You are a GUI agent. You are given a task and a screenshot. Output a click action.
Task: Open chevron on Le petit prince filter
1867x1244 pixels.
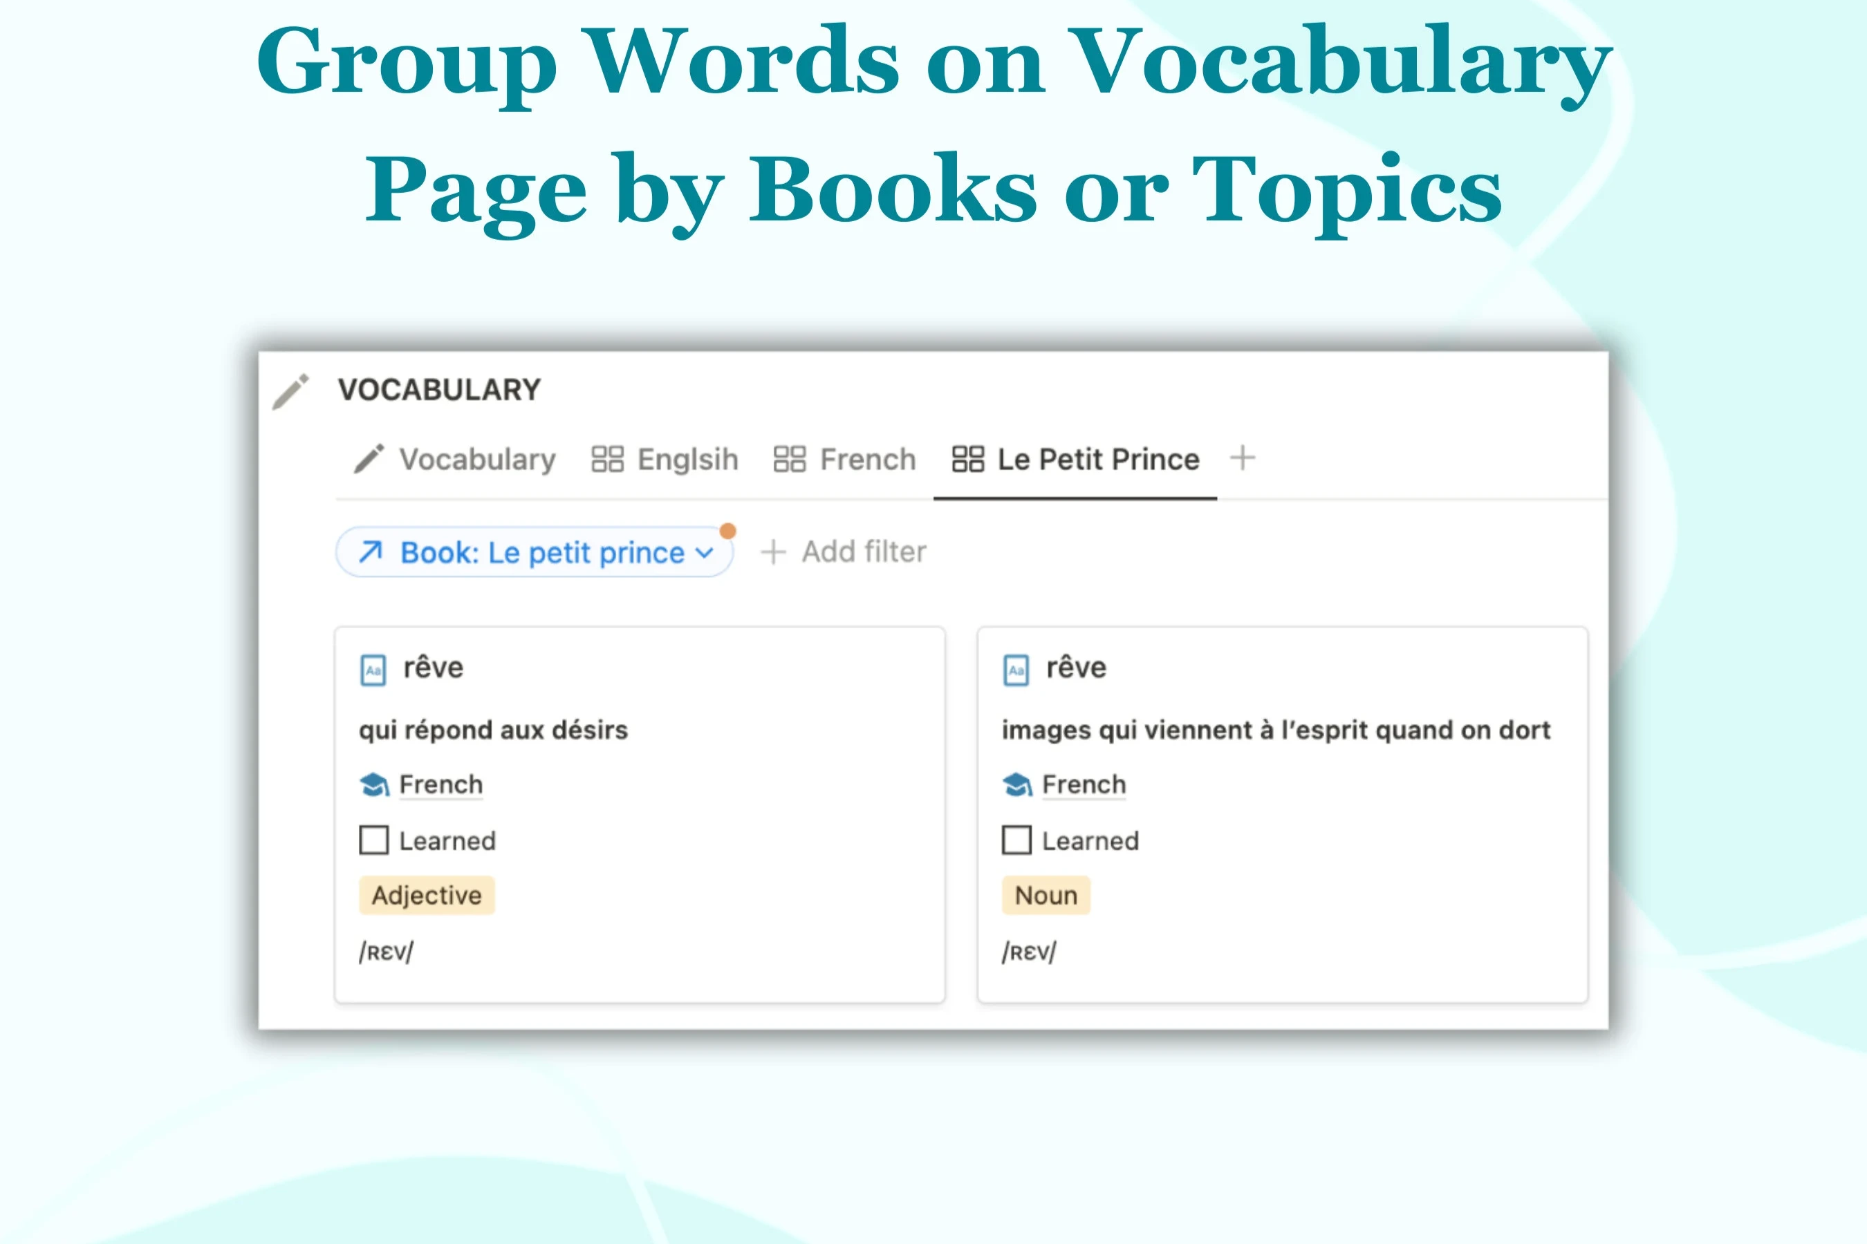tap(704, 553)
